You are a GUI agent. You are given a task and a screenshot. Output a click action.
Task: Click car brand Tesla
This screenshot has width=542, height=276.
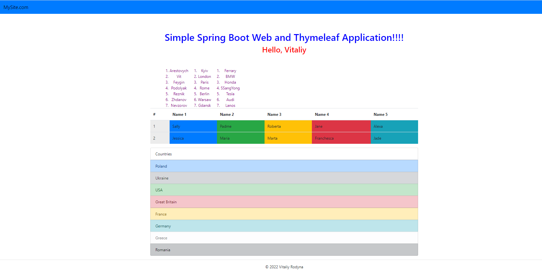(230, 94)
